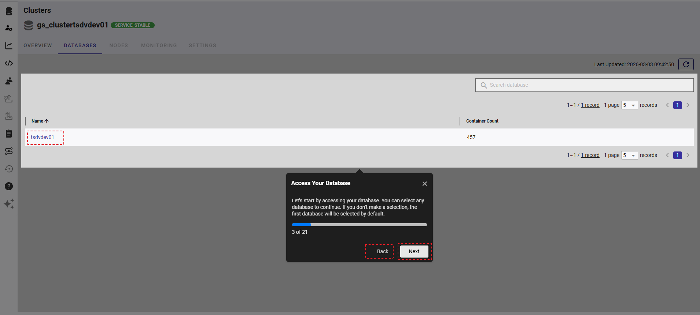Open the users group icon in sidebar
700x315 pixels.
9,81
